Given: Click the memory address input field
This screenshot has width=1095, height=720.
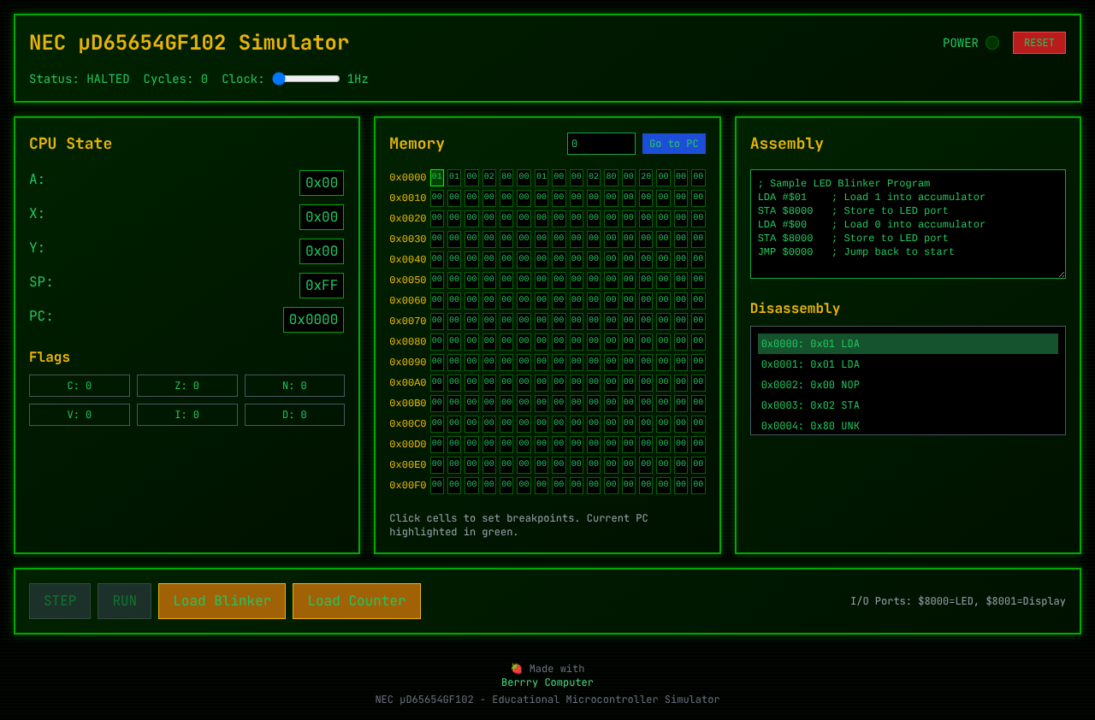Looking at the screenshot, I should coord(601,143).
